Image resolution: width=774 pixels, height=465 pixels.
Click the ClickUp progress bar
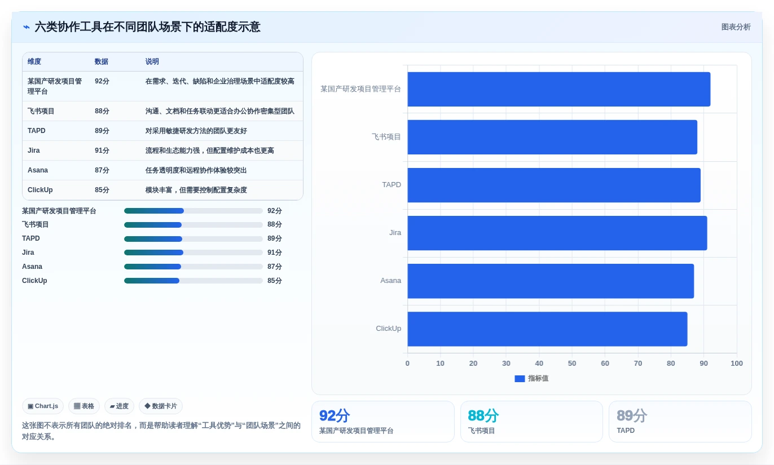tap(194, 281)
